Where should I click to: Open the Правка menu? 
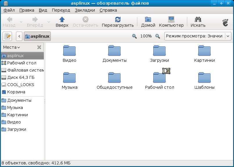(x=27, y=10)
